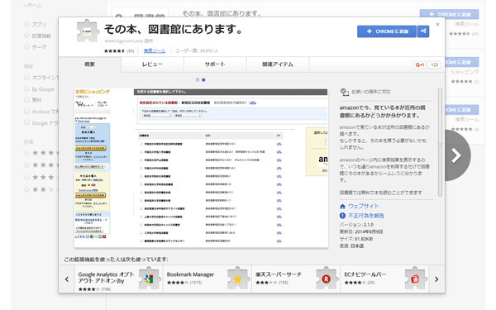Click the extension screenshot preview image

click(201, 168)
